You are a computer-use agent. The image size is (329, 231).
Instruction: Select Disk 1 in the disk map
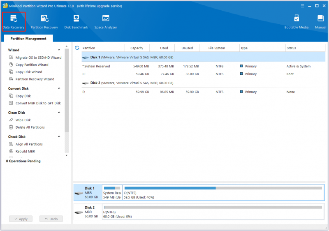[88, 192]
